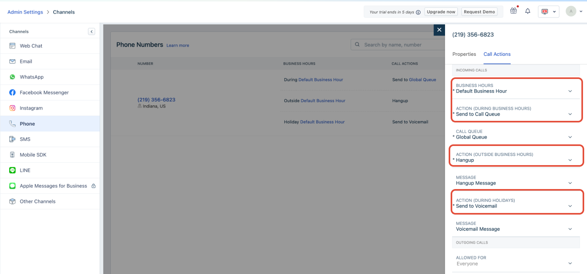The image size is (587, 274).
Task: Select Apple Messages for Business icon
Action: click(x=12, y=186)
